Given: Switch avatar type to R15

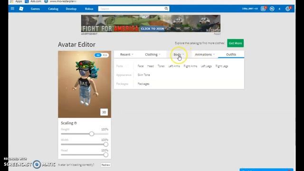Looking at the screenshot, I should [x=105, y=55].
